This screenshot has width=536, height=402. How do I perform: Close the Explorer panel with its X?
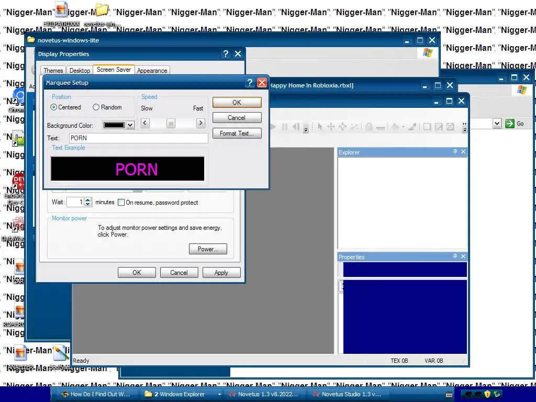[463, 151]
